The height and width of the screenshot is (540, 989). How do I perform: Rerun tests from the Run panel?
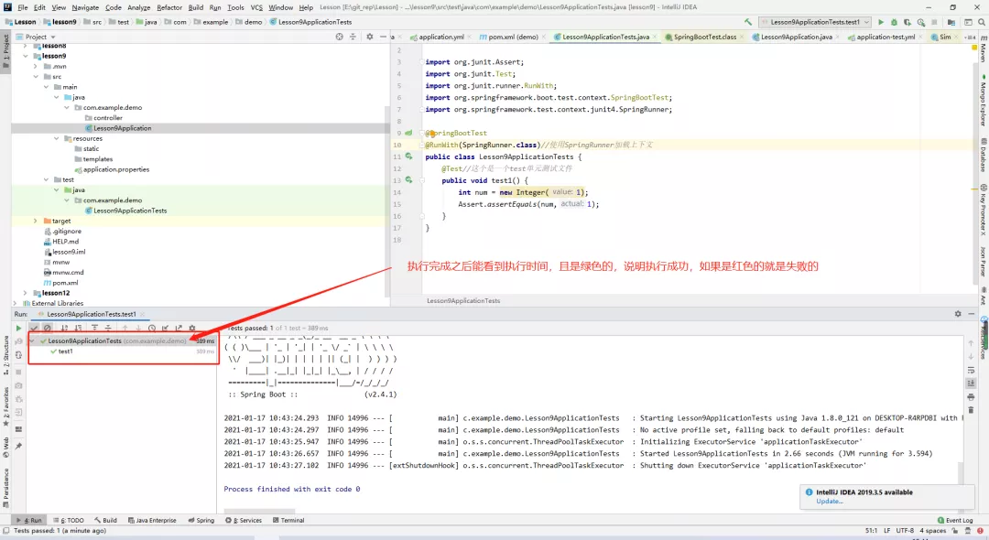[x=18, y=328]
